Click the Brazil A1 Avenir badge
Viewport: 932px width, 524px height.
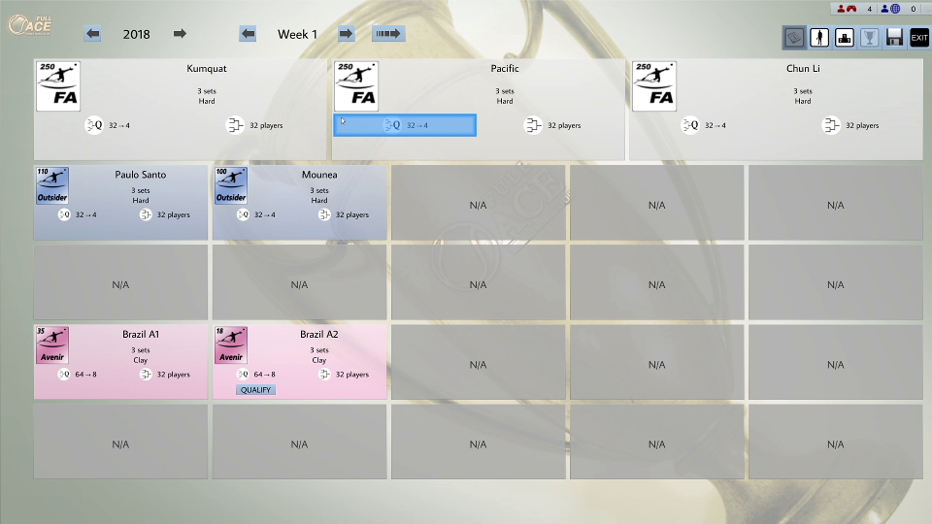click(x=52, y=344)
